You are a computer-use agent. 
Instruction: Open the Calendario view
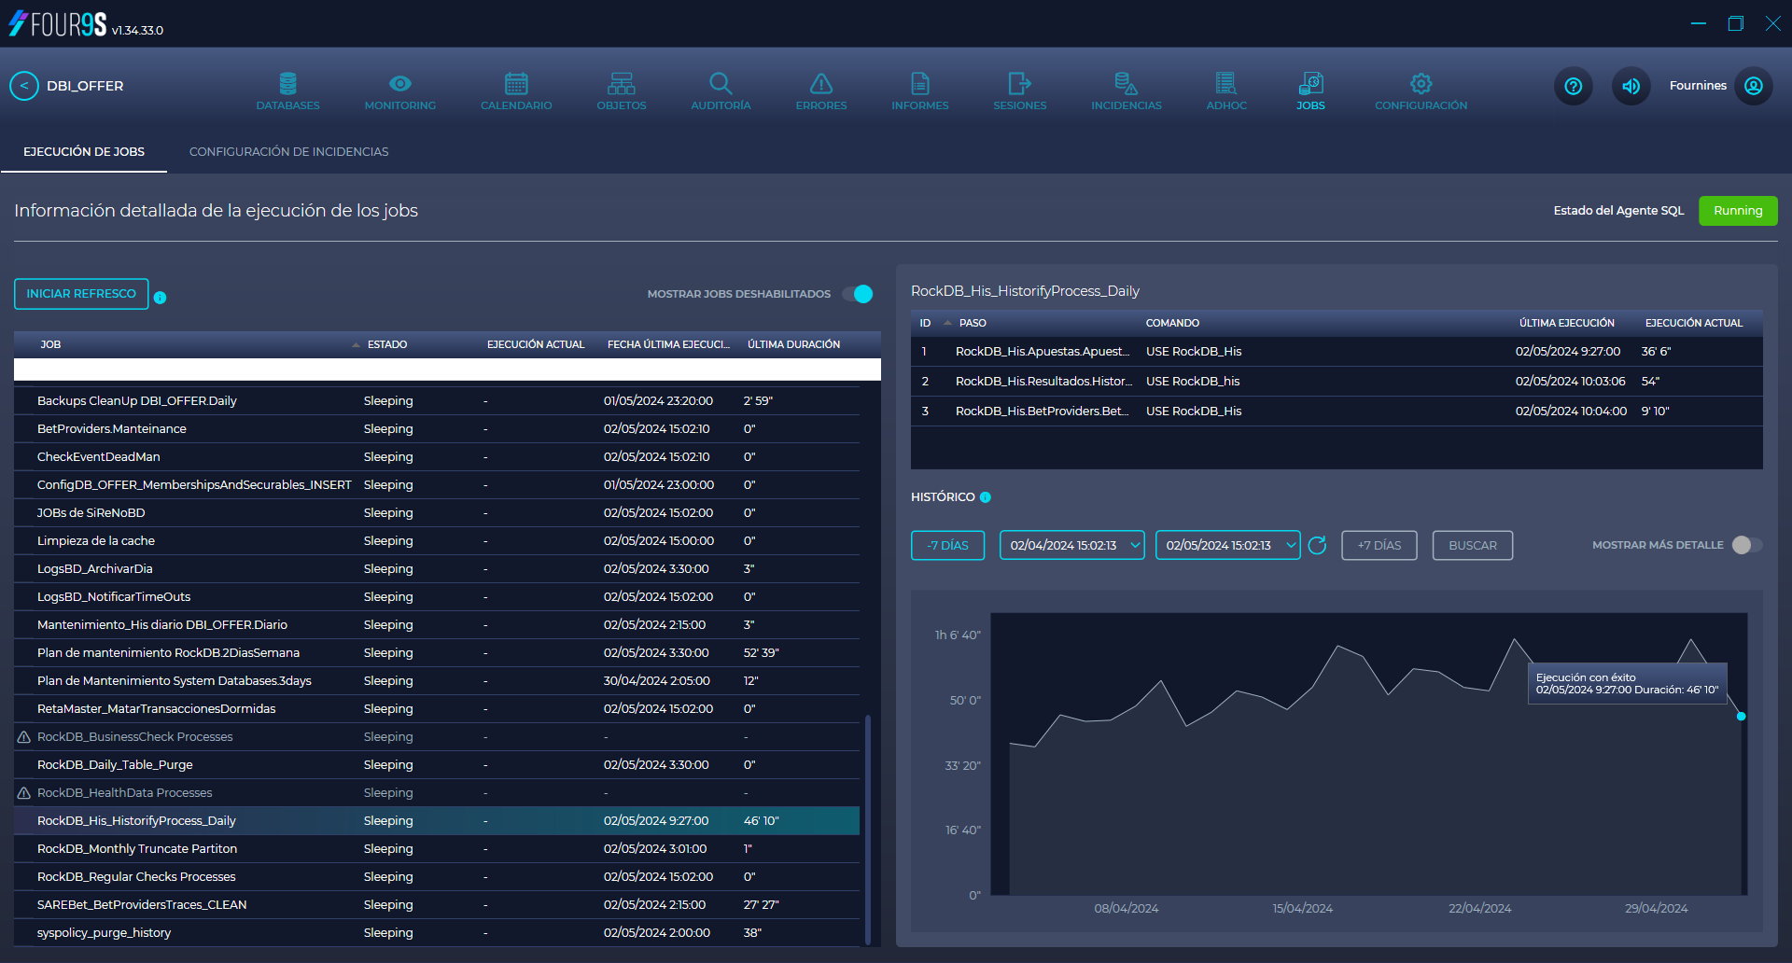point(515,90)
